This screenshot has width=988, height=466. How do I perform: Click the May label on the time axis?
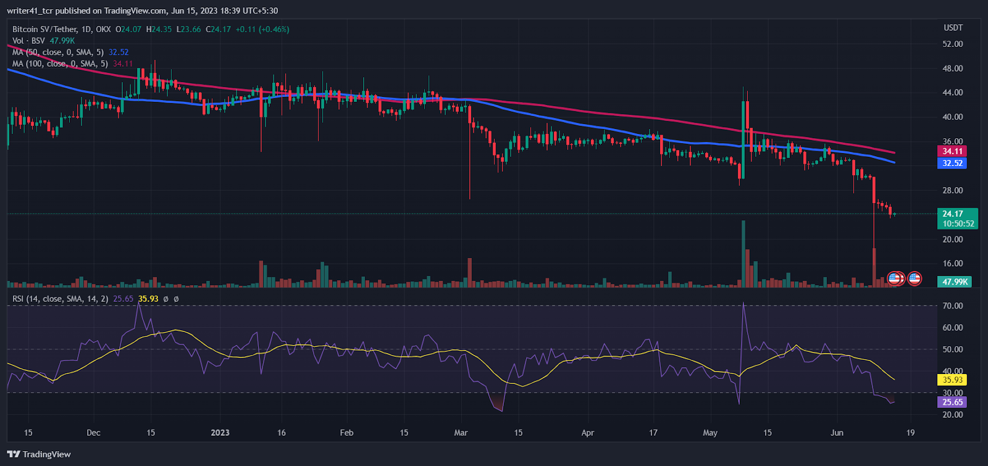coord(710,433)
